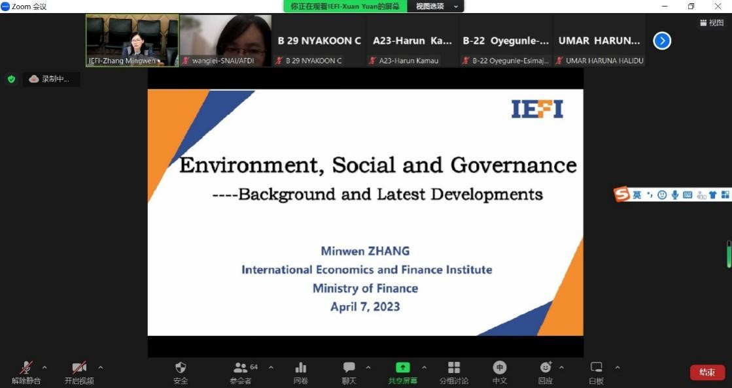
Task: Open the 视图 view layout menu
Action: [x=712, y=23]
